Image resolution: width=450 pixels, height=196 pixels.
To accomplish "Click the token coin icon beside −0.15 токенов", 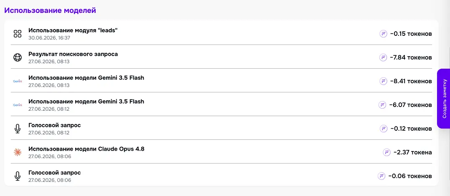I will pos(383,34).
